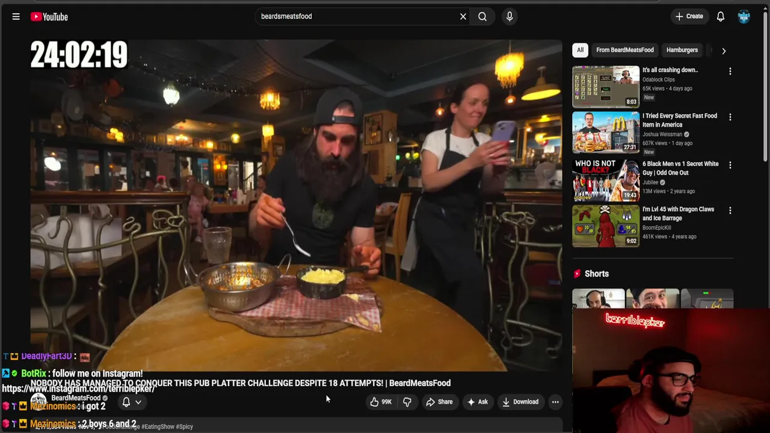This screenshot has width=770, height=433.
Task: Click the Download button
Action: 520,402
